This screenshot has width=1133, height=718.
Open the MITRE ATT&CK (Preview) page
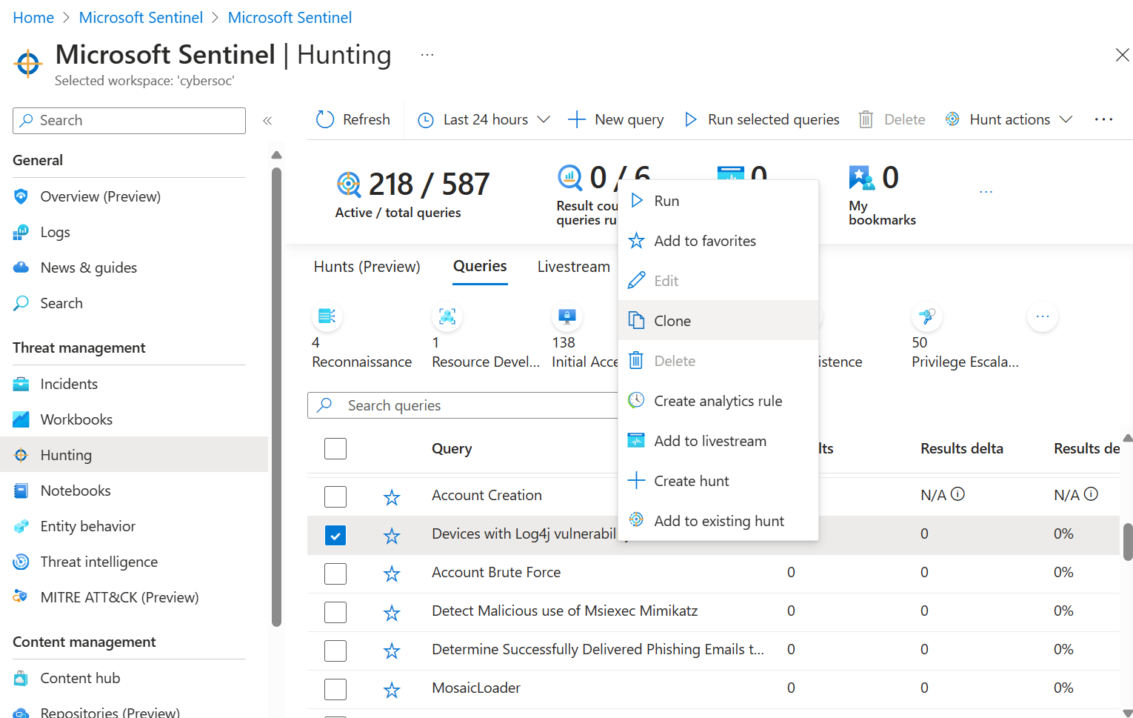(x=119, y=597)
